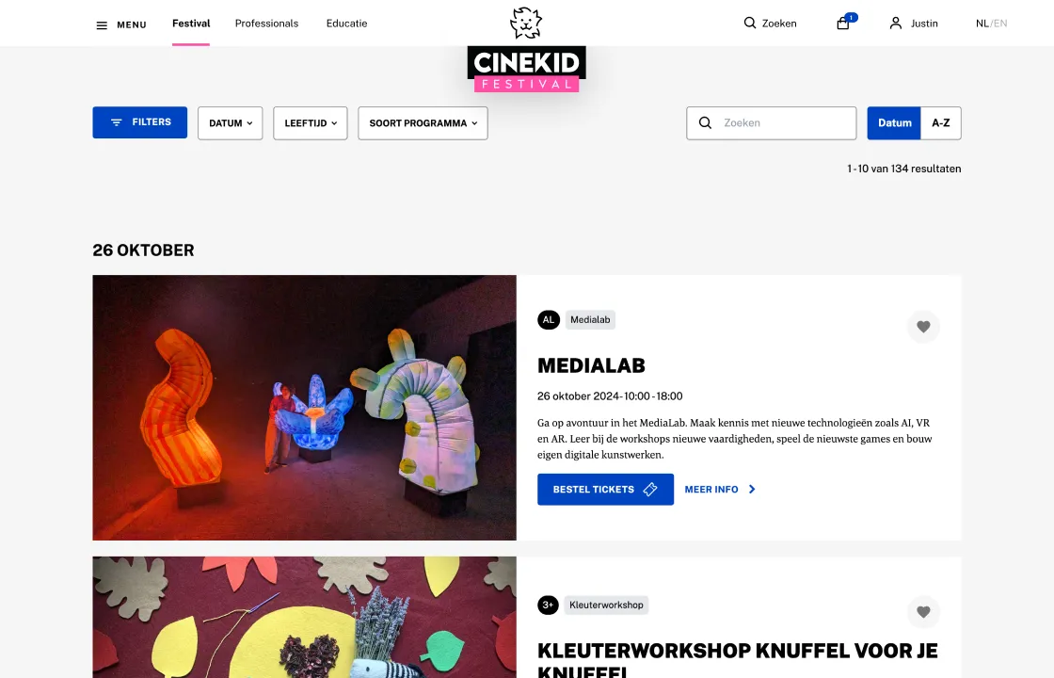
Task: Go to the Educatie tab
Action: click(x=347, y=24)
